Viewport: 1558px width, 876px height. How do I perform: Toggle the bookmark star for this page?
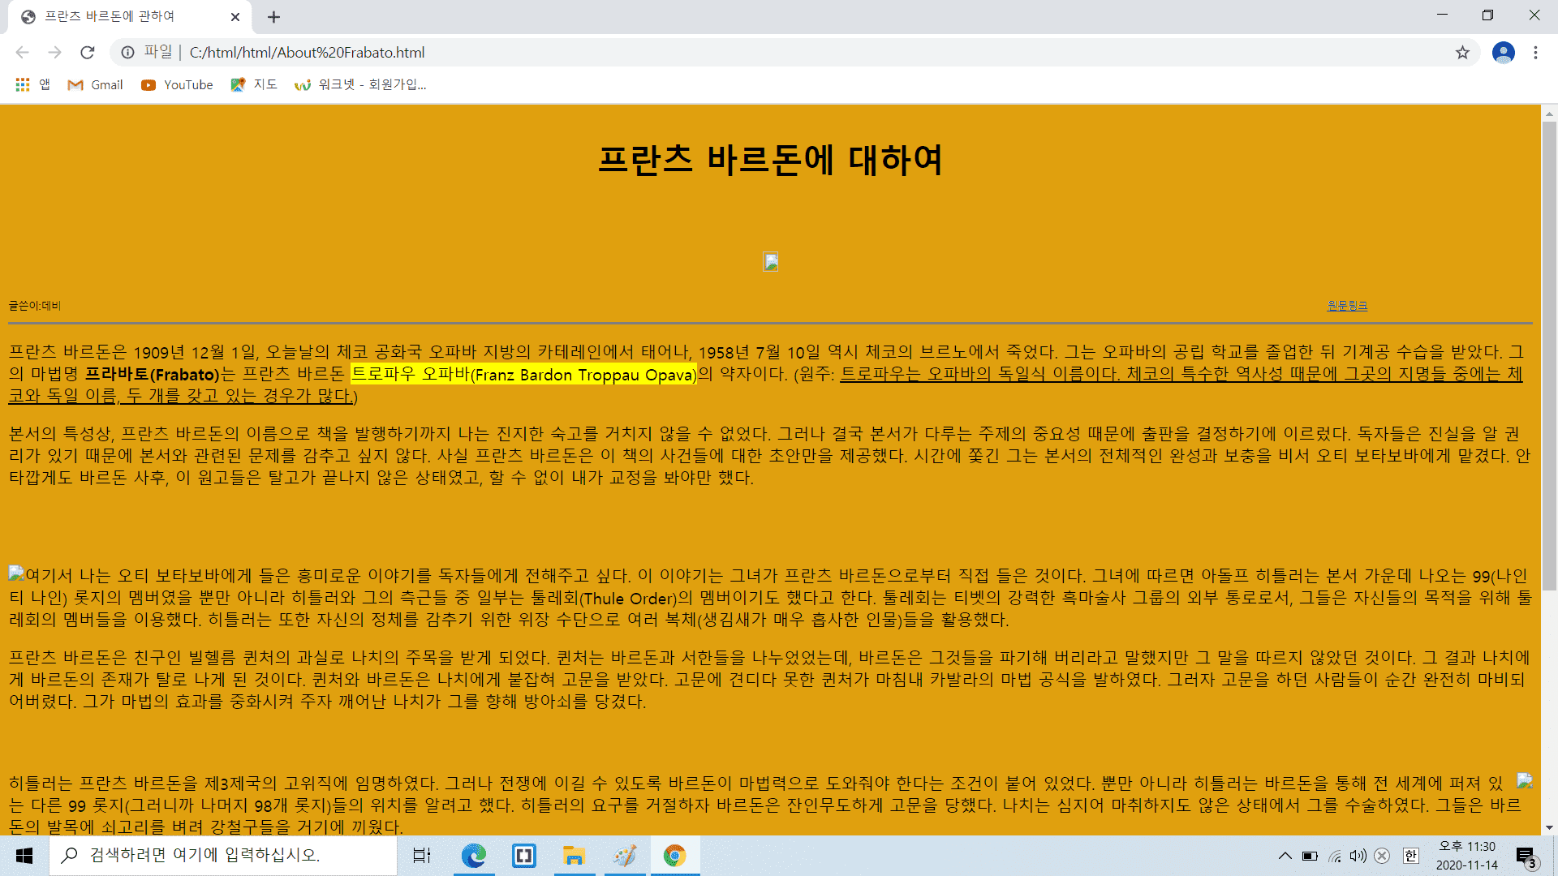1463,52
